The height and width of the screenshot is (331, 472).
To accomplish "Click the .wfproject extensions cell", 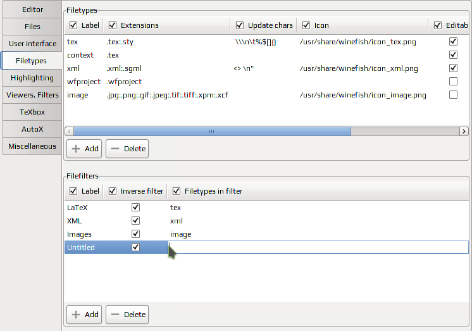I will [x=124, y=82].
